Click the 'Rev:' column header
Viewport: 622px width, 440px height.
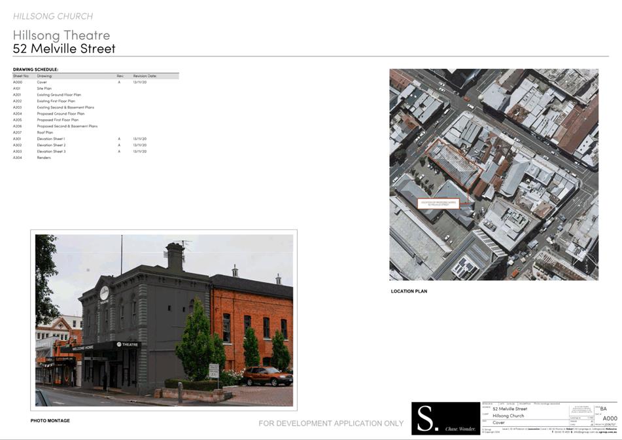click(x=120, y=76)
